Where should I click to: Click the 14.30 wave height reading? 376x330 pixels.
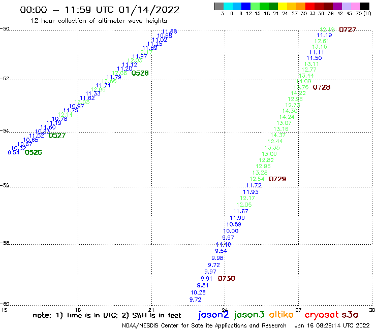click(x=290, y=111)
